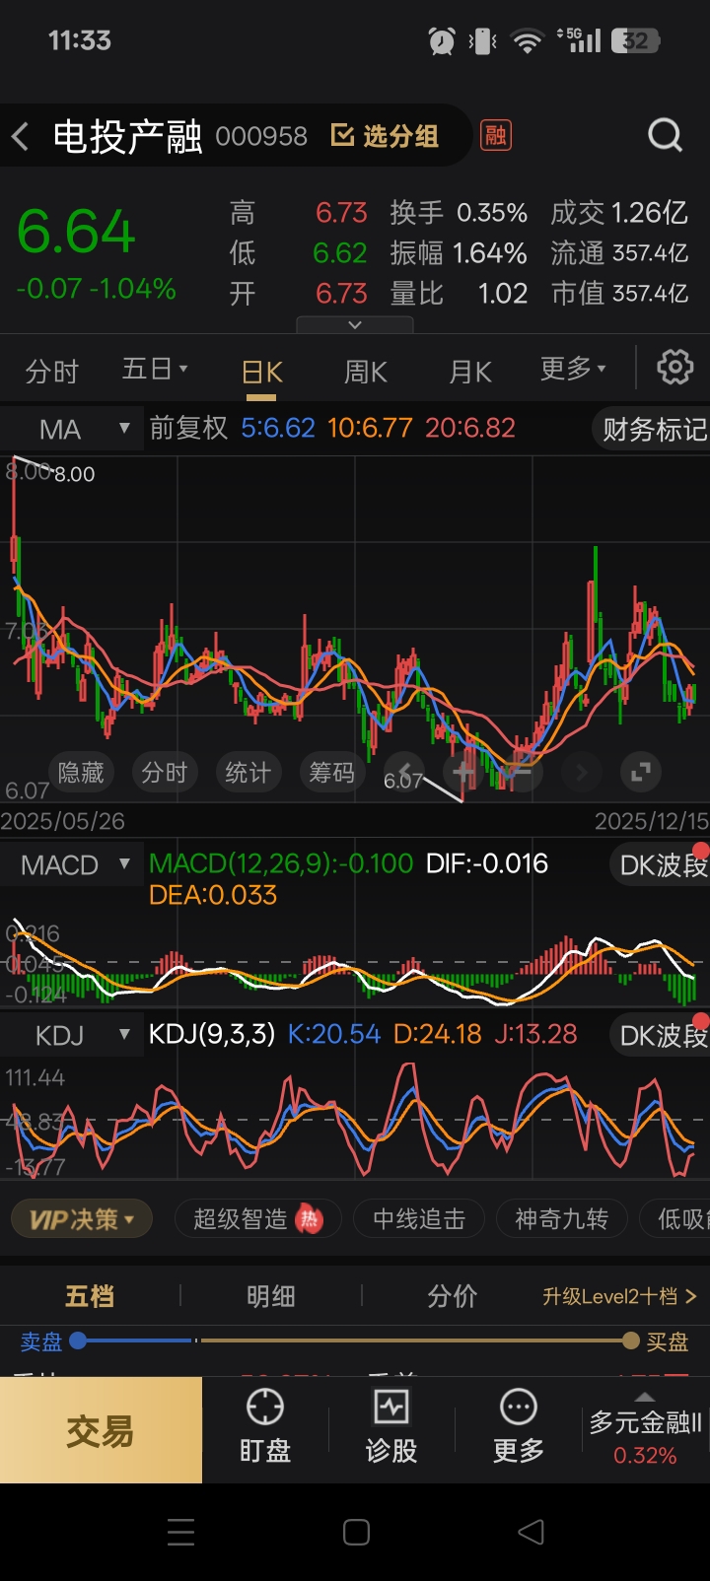Tap the 财务标记 button
This screenshot has height=1581, width=710.
pos(653,429)
